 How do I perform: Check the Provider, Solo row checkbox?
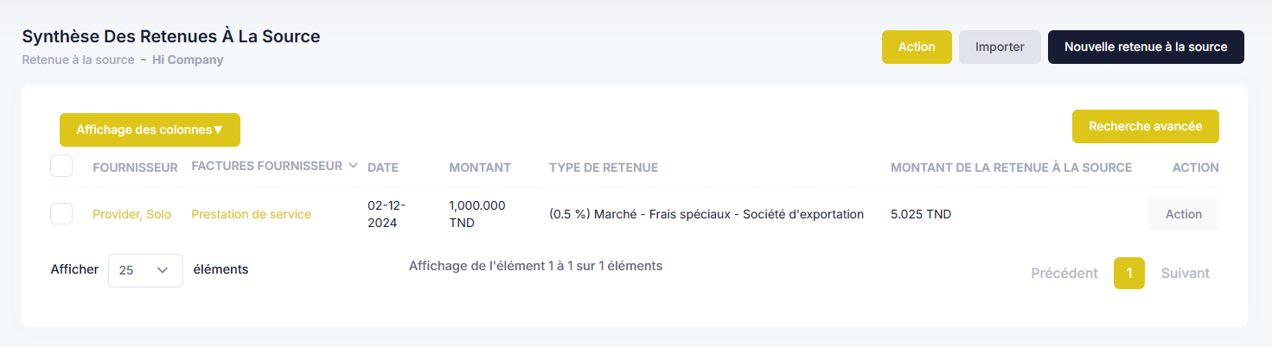pyautogui.click(x=61, y=213)
